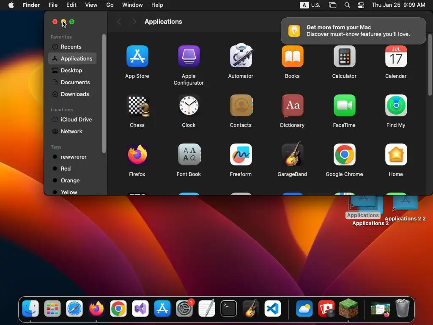433x325 pixels.
Task: Open the File menu
Action: pyautogui.click(x=53, y=5)
